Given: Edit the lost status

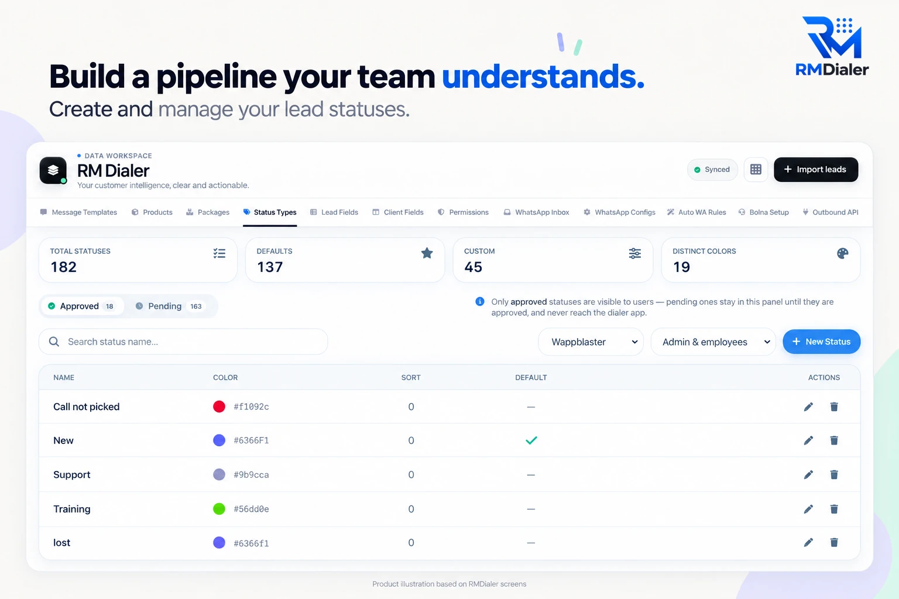Looking at the screenshot, I should tap(808, 543).
